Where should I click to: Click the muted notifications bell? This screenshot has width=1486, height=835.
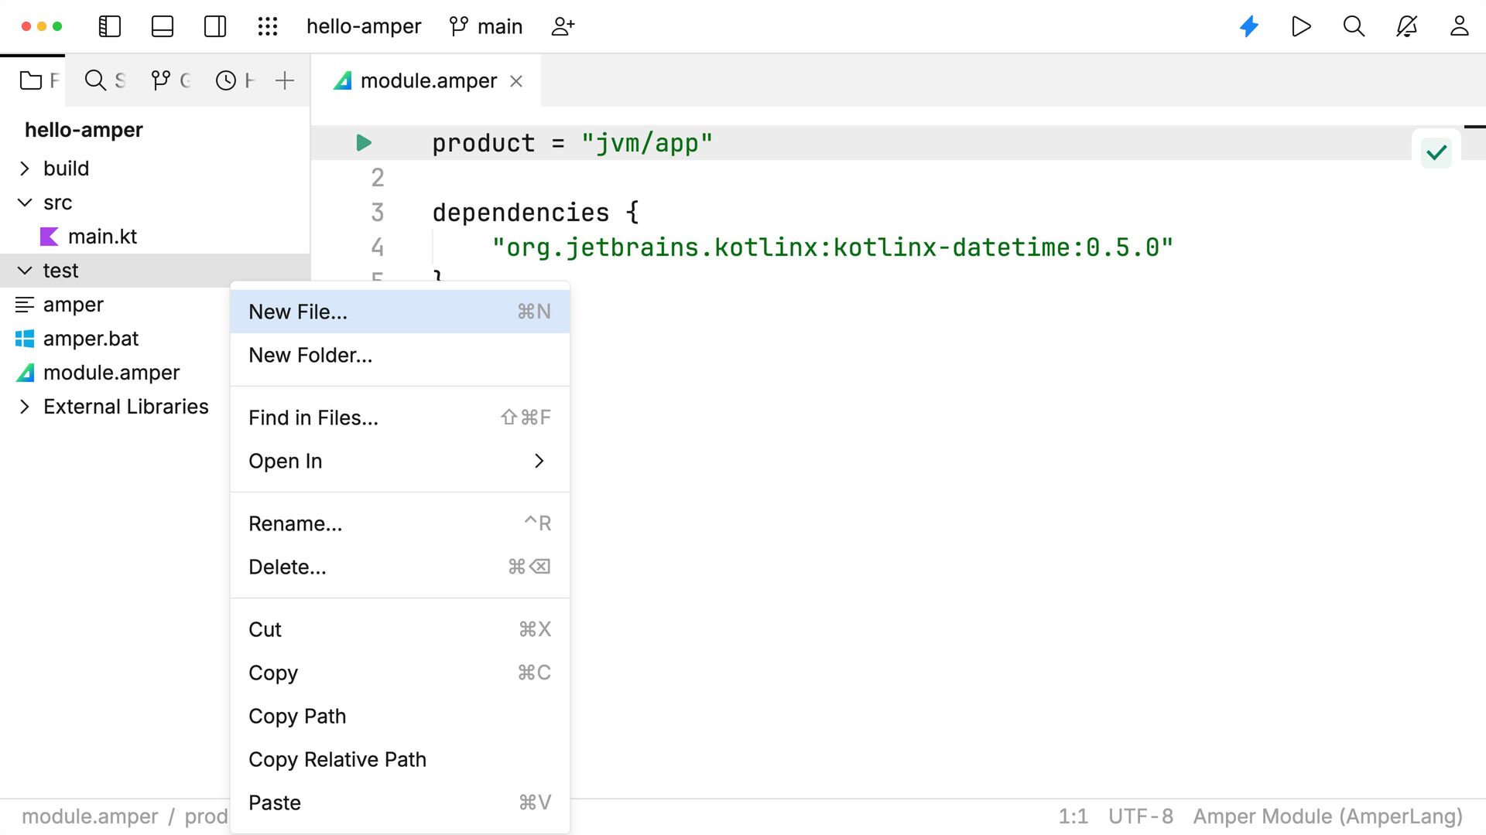[1406, 26]
